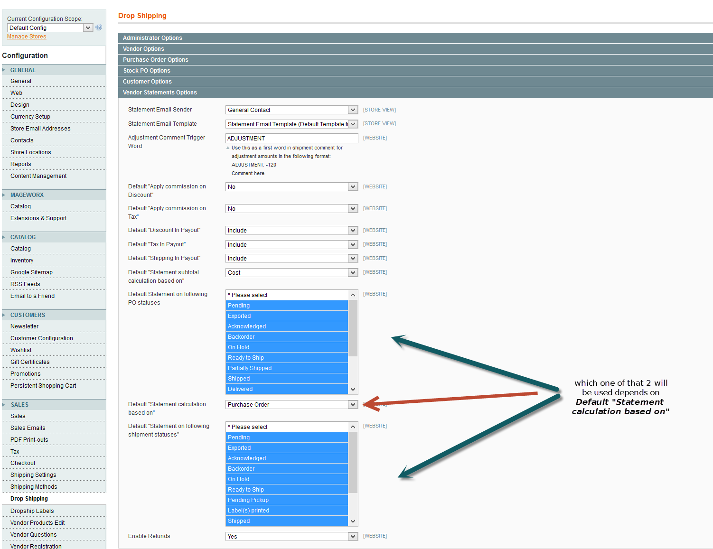Click the Manage Stores link
Image resolution: width=713 pixels, height=549 pixels.
point(27,37)
